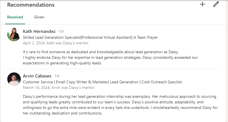Click the April 2, 2024 mentor line
Image resolution: width=228 pixels, height=122 pixels.
56,43
